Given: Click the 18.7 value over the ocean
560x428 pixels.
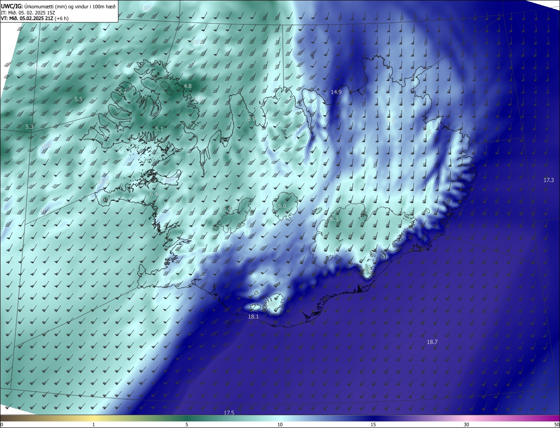Looking at the screenshot, I should click(432, 342).
